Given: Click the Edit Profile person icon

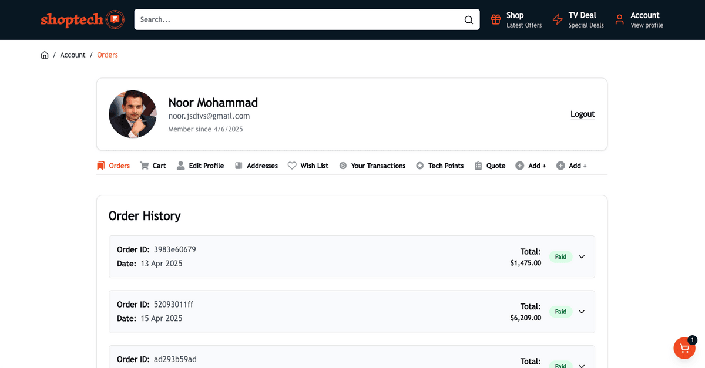Looking at the screenshot, I should point(180,166).
